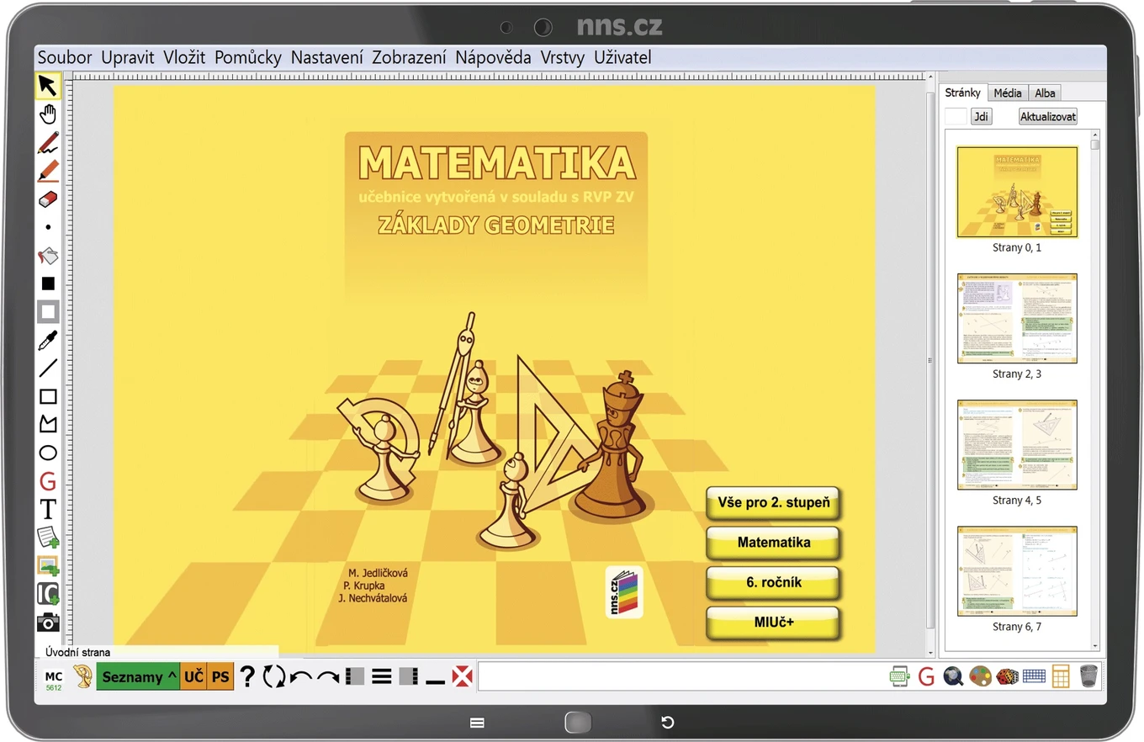Click the black fill color square
1144x742 pixels.
(x=48, y=284)
